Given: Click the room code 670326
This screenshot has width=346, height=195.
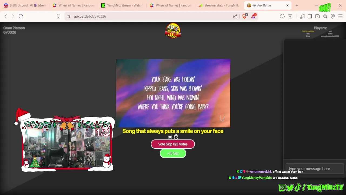Looking at the screenshot, I should pos(10,32).
